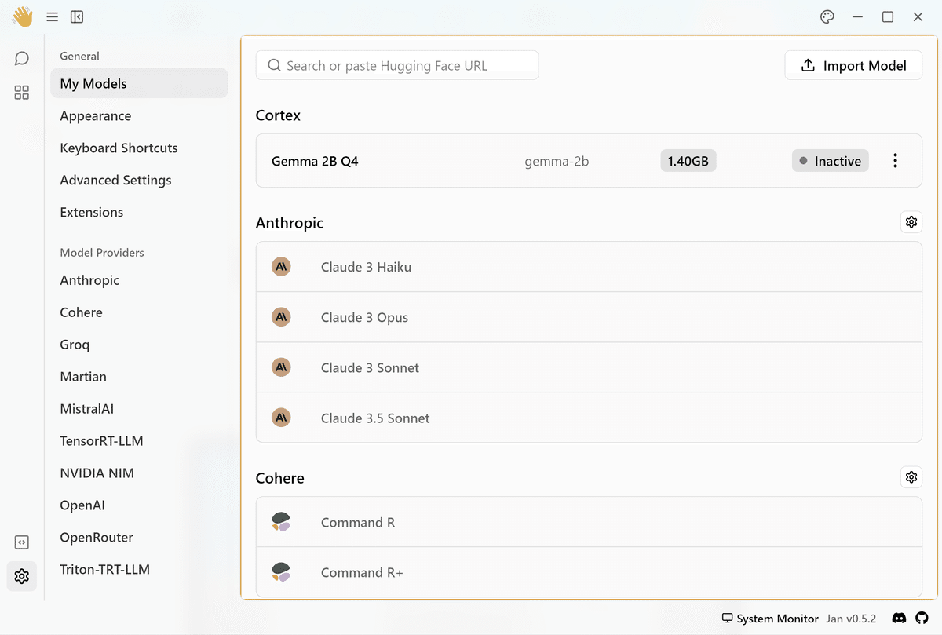Image resolution: width=942 pixels, height=635 pixels.
Task: Focus the Hugging Face URL search field
Action: 397,65
